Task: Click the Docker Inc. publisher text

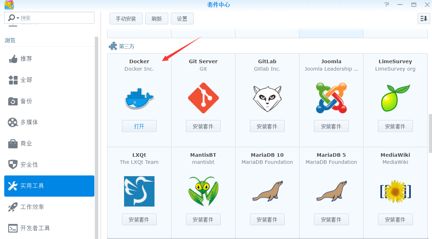Action: [139, 69]
